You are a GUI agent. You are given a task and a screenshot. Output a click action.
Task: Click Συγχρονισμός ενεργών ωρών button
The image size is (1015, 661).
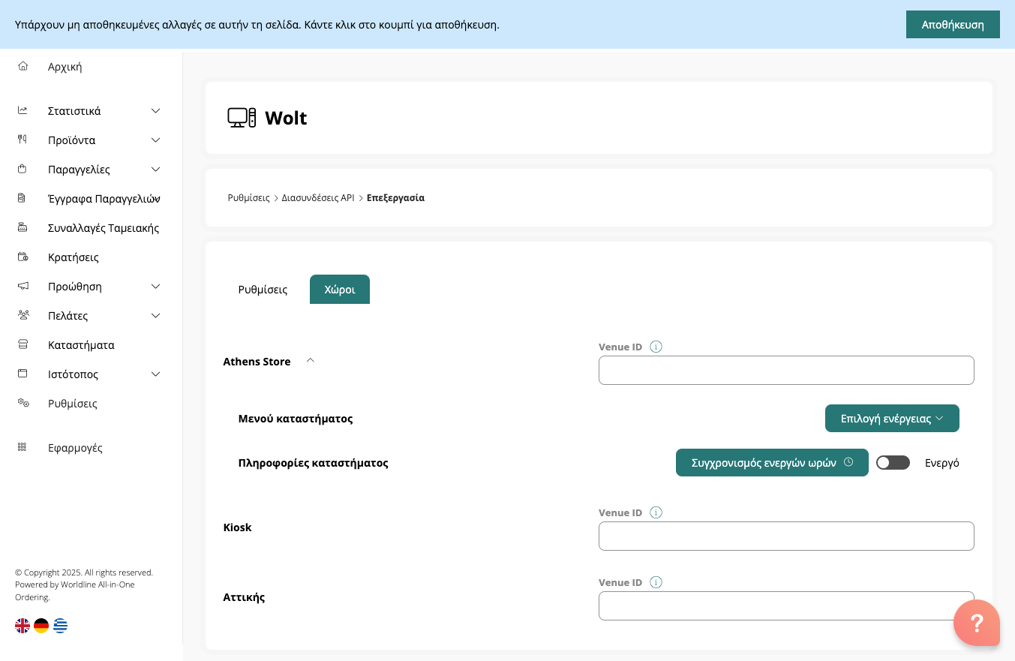click(771, 463)
